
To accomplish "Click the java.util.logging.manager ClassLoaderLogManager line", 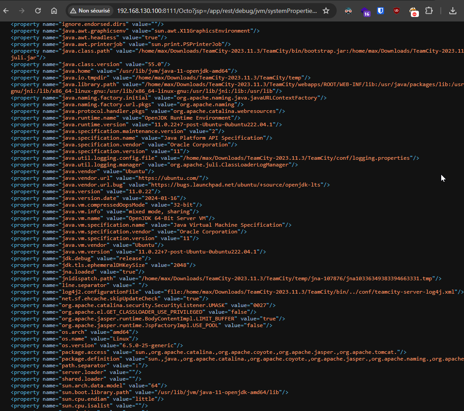I will [x=155, y=165].
